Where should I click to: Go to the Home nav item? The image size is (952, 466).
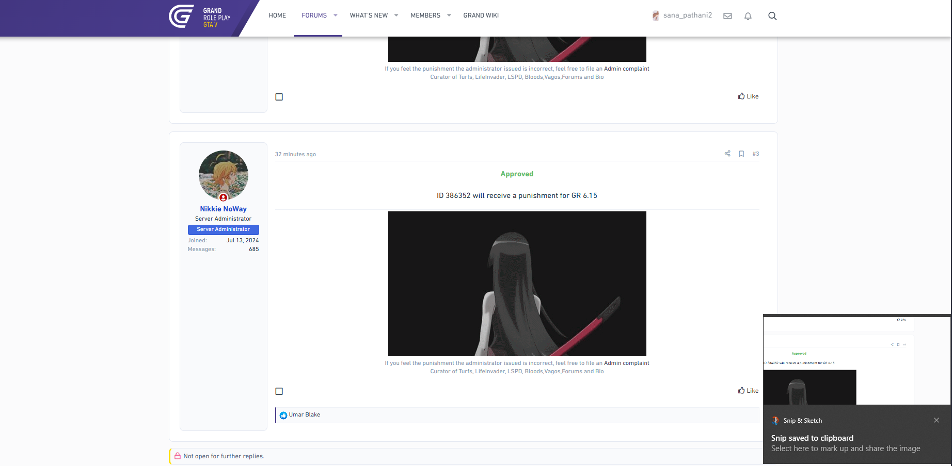coord(277,15)
